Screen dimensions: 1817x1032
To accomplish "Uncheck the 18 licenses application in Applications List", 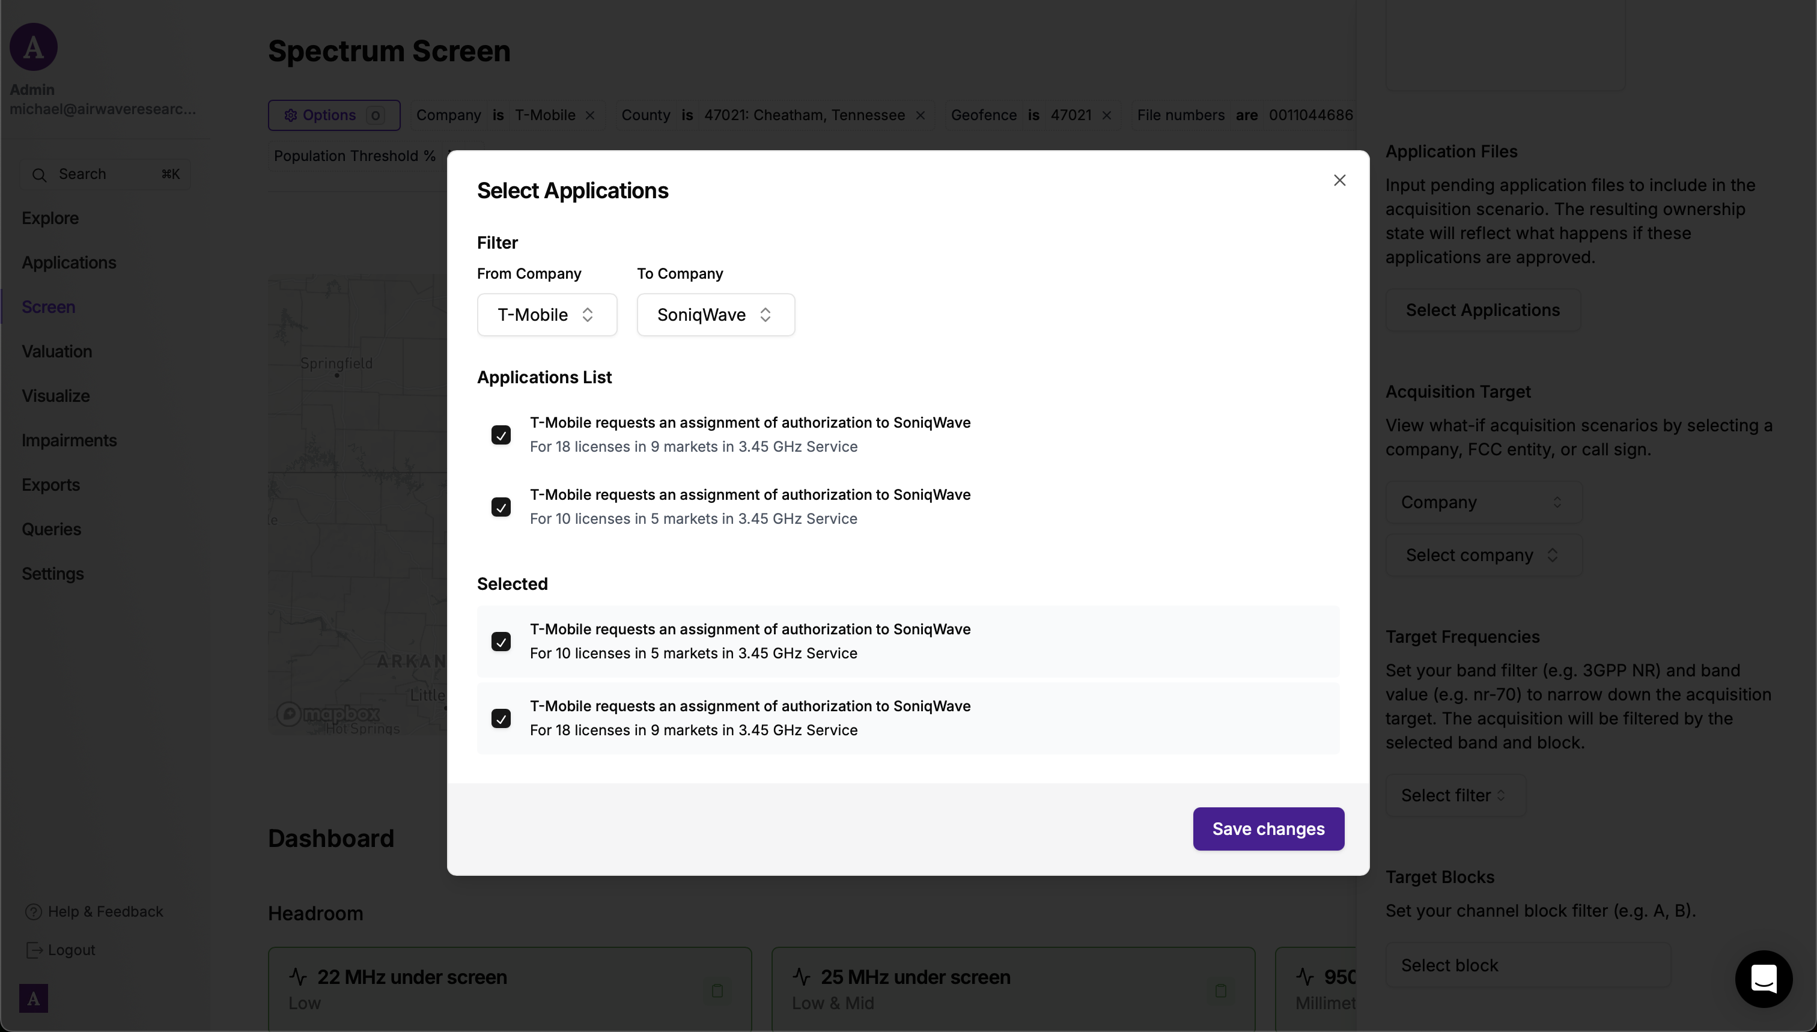I will [502, 434].
